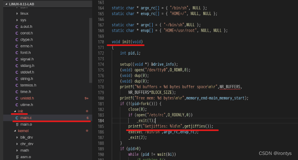Image resolution: width=298 pixels, height=160 pixels.
Task: Collapse the kernel folder
Action: coord(15,131)
